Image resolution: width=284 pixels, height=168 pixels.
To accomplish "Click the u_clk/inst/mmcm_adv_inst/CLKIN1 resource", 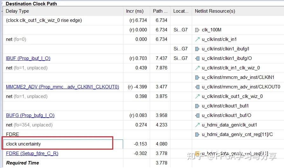I will (x=238, y=77).
